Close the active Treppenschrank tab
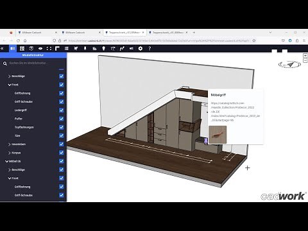This screenshot has height=231, width=308. 143,33
